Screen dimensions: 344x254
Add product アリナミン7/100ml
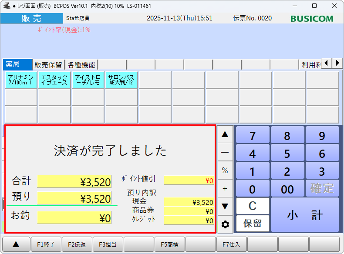click(x=21, y=80)
